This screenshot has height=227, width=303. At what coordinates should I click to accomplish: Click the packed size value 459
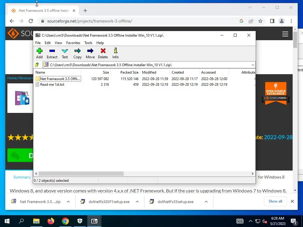pyautogui.click(x=136, y=84)
